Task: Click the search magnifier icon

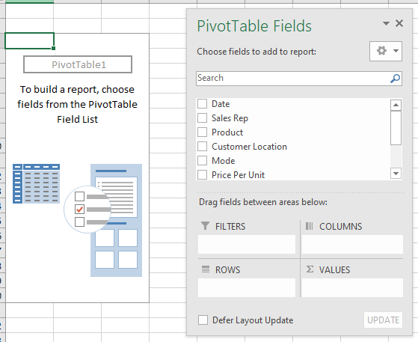Action: pyautogui.click(x=395, y=78)
